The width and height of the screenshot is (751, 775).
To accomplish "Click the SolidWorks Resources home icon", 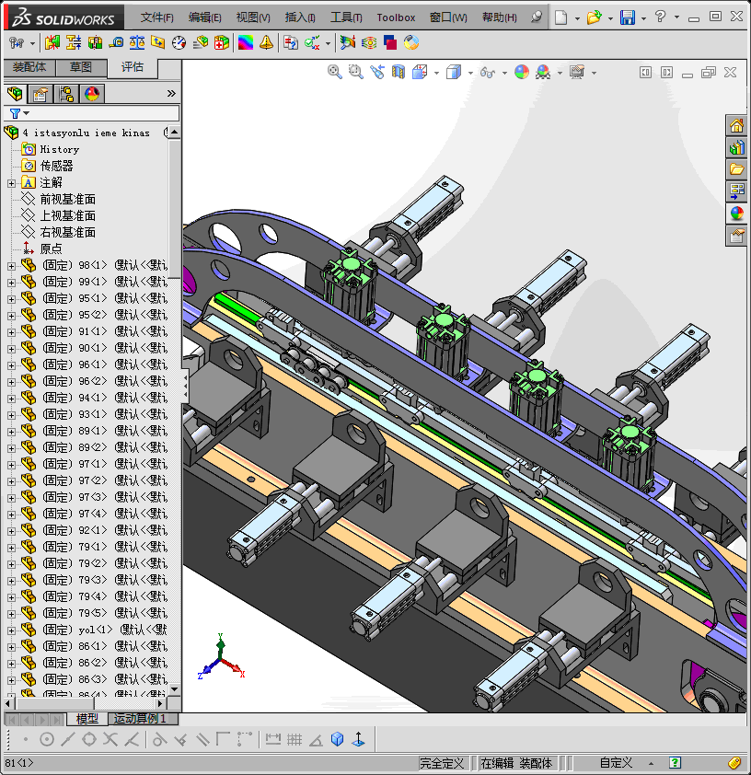I will click(x=737, y=126).
